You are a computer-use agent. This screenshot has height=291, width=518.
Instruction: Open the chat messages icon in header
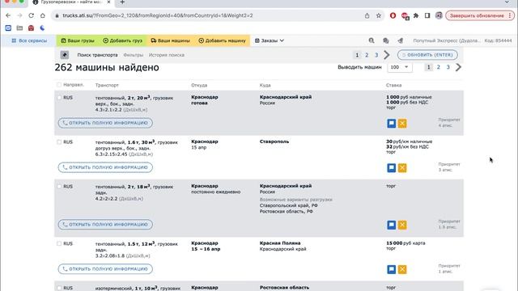point(385,40)
